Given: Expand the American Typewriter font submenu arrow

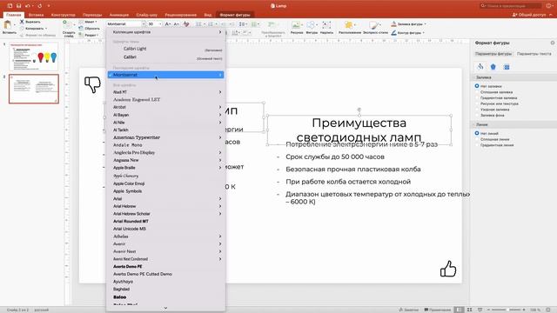Looking at the screenshot, I should pos(220,137).
